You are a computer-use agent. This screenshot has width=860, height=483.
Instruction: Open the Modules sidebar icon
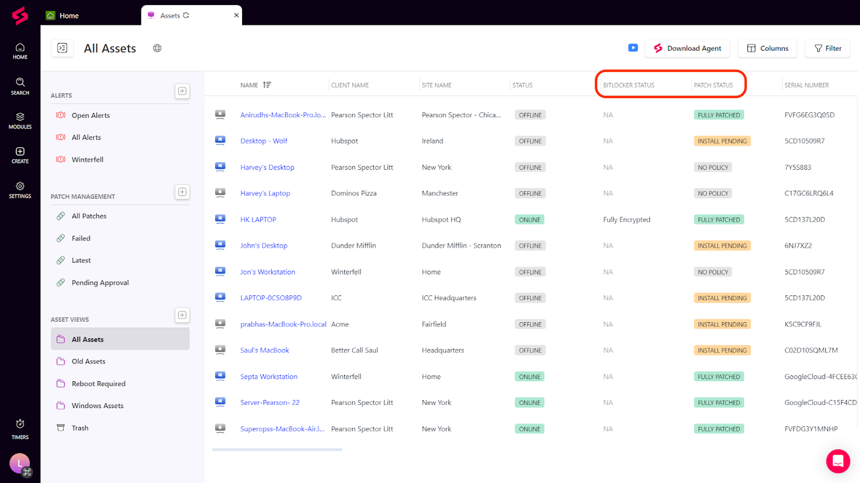point(20,121)
